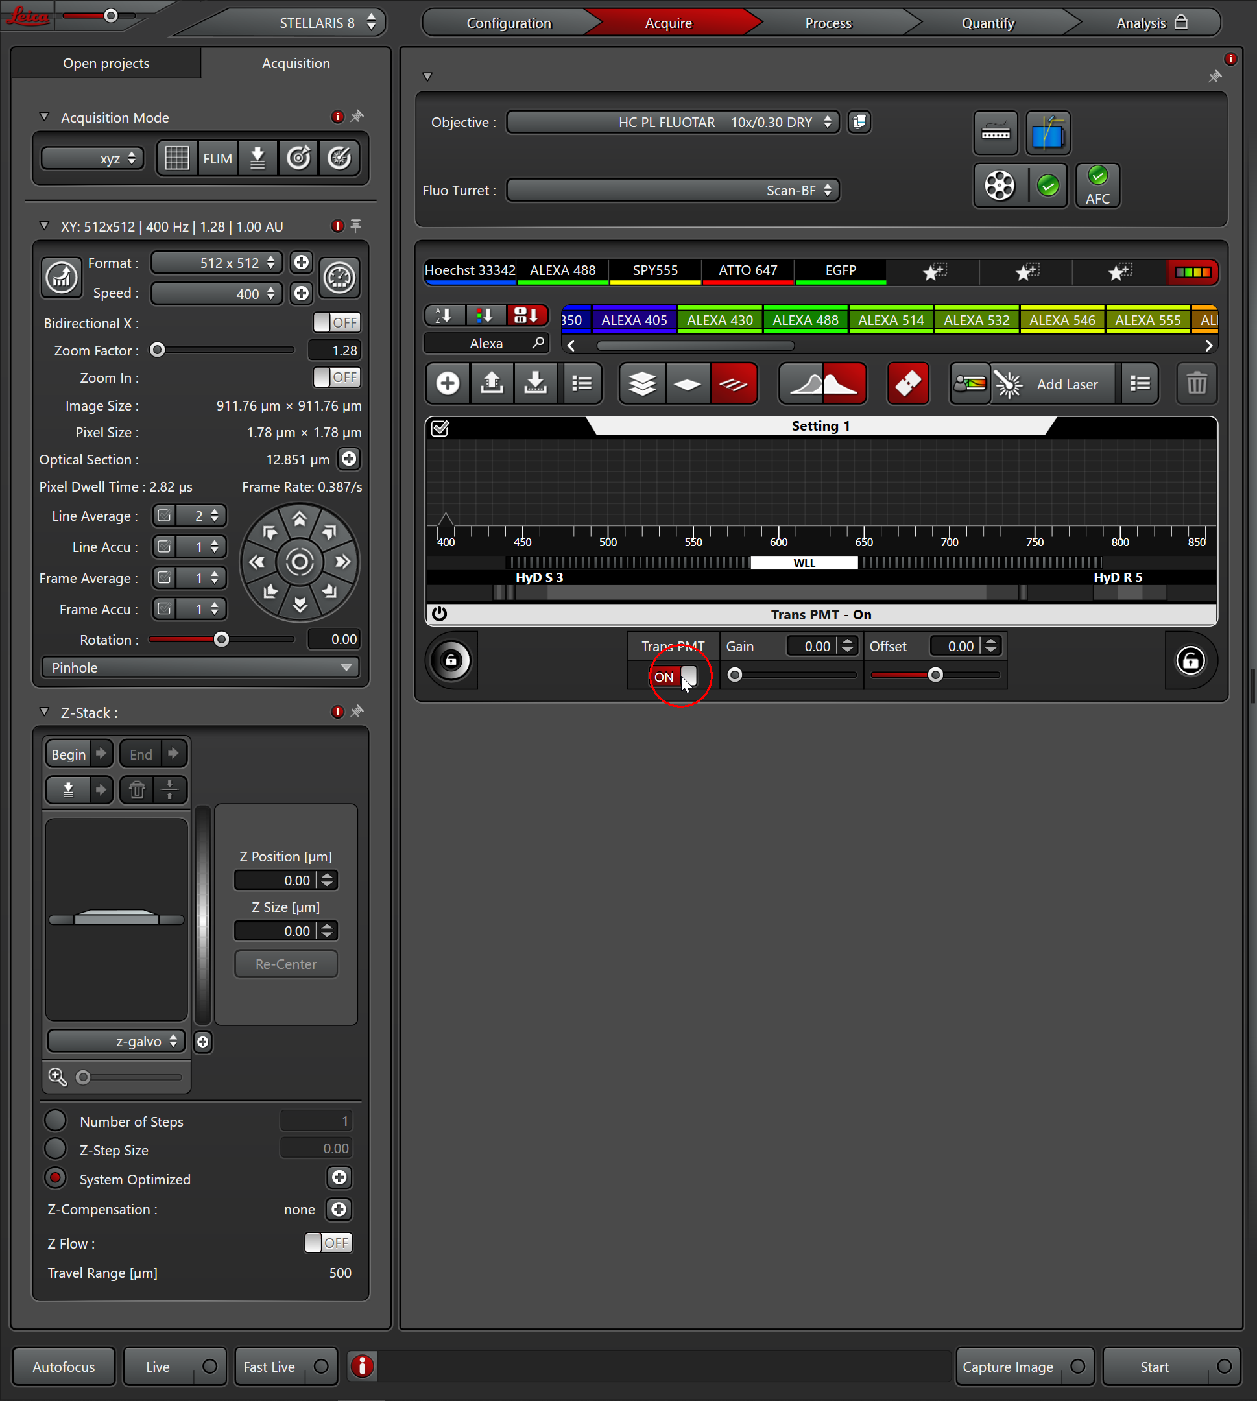
Task: Click the Autofocus button
Action: click(64, 1367)
